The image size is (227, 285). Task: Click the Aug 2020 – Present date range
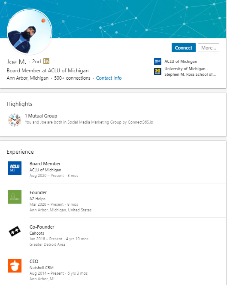pyautogui.click(x=47, y=176)
